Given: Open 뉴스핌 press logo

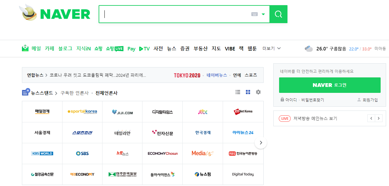Looking at the screenshot, I should point(203,174).
